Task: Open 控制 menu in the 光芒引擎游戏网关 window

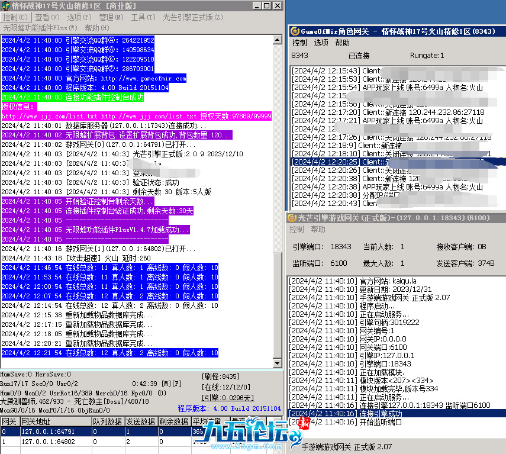Action: tap(296, 229)
